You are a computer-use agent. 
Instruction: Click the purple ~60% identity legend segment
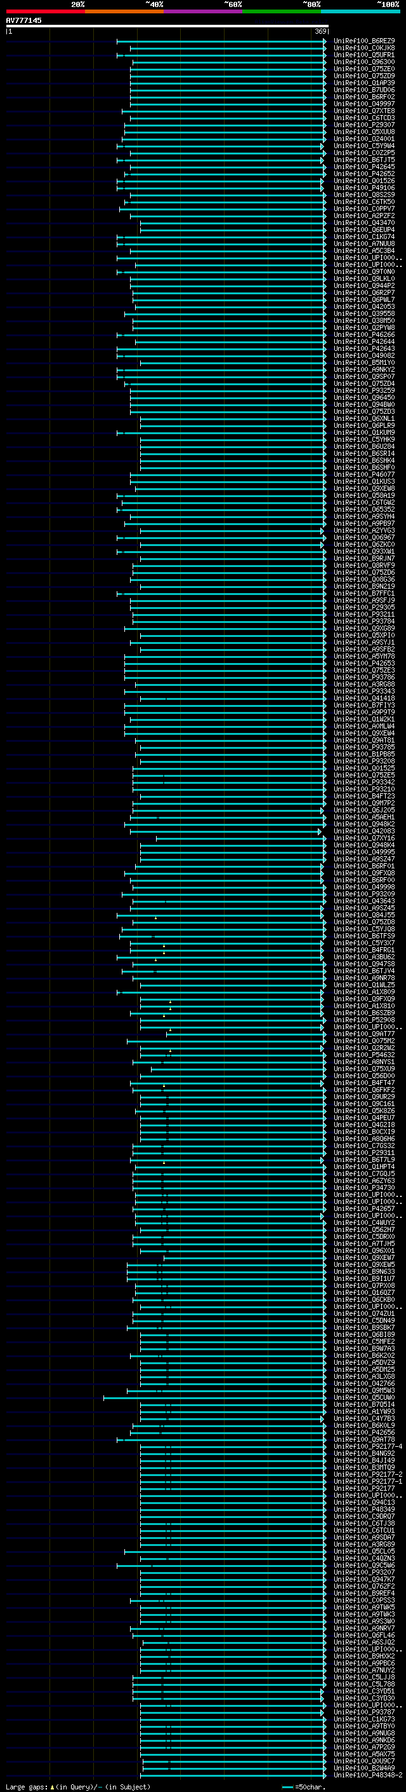point(204,11)
